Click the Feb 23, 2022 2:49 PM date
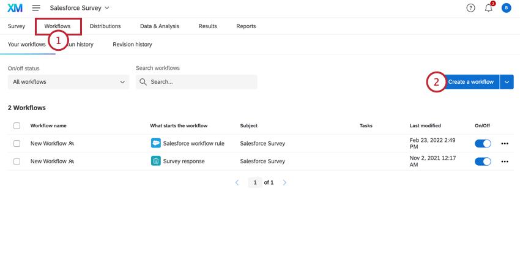 click(433, 144)
